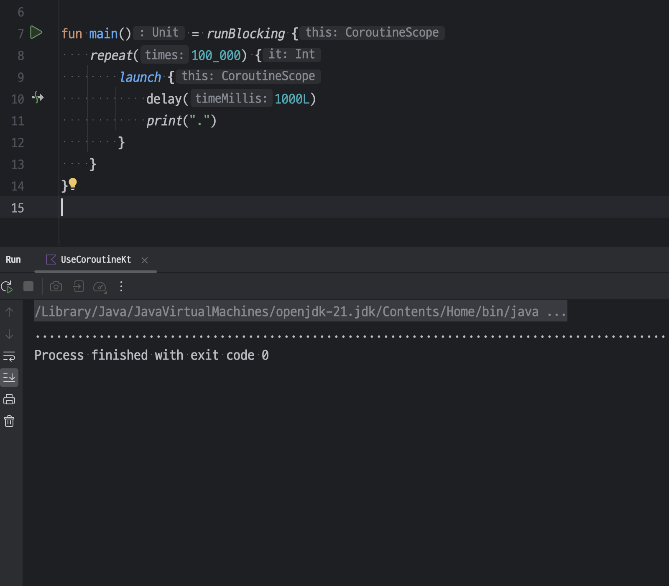Click the launch keyword on line 9
The width and height of the screenshot is (669, 586).
(140, 77)
